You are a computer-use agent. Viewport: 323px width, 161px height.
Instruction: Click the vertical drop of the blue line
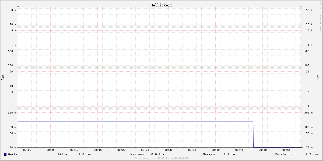pyautogui.click(x=253, y=135)
